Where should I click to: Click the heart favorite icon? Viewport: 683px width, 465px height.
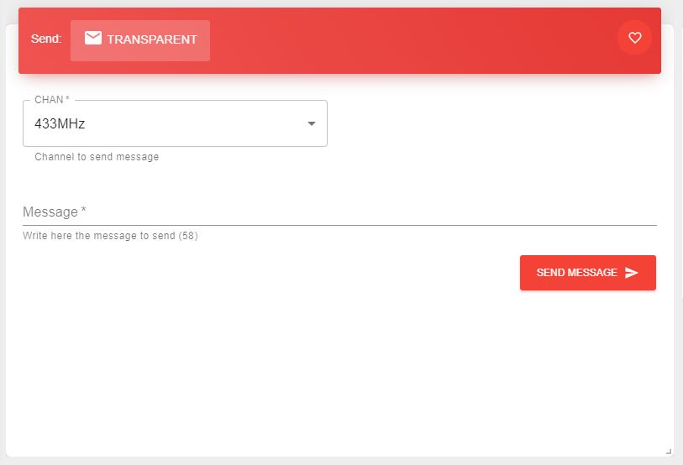coord(634,38)
